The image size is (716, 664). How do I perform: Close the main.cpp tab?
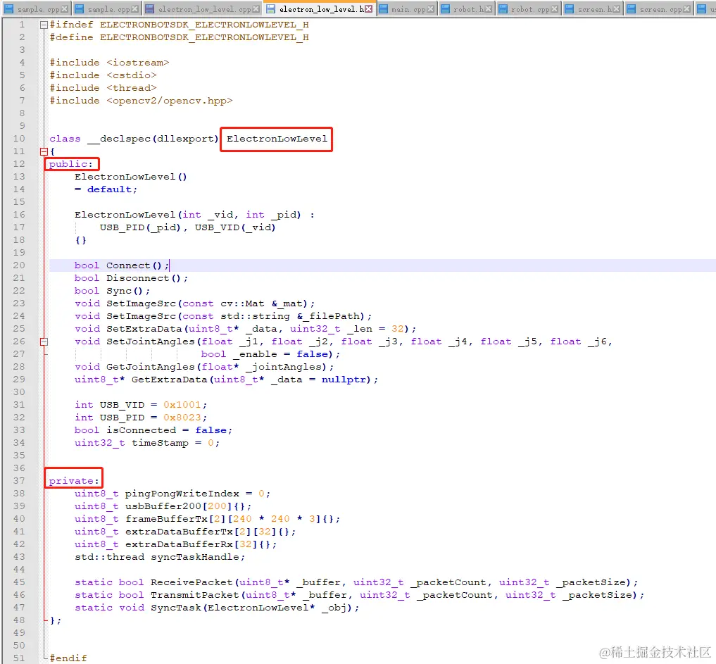pos(430,9)
